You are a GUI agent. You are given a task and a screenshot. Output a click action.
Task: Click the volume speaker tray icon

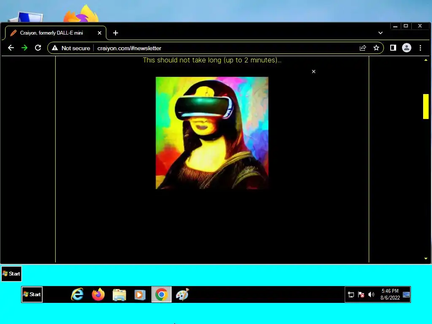371,294
